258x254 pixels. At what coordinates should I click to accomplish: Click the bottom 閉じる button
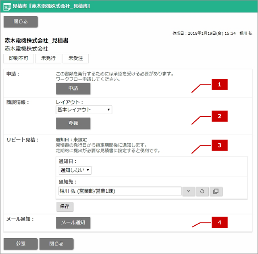click(x=56, y=244)
